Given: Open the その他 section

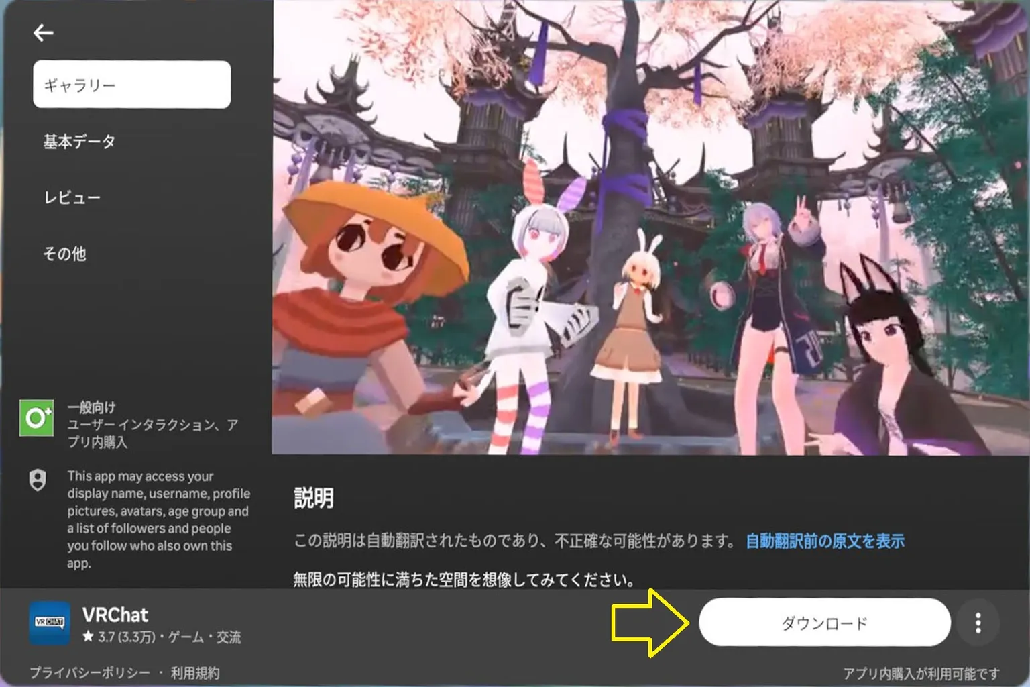Looking at the screenshot, I should [x=64, y=254].
